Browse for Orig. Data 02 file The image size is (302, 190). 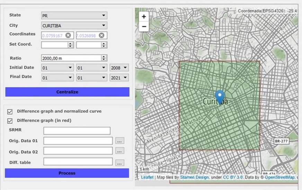coord(119,151)
